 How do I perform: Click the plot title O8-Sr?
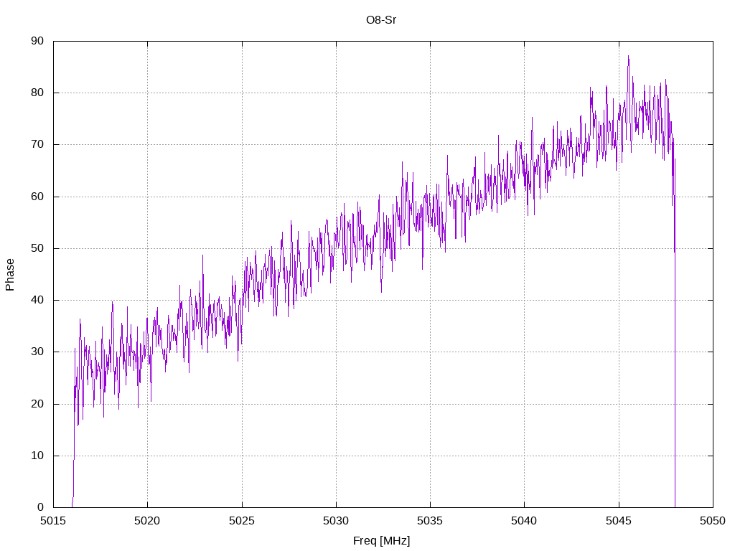(381, 20)
